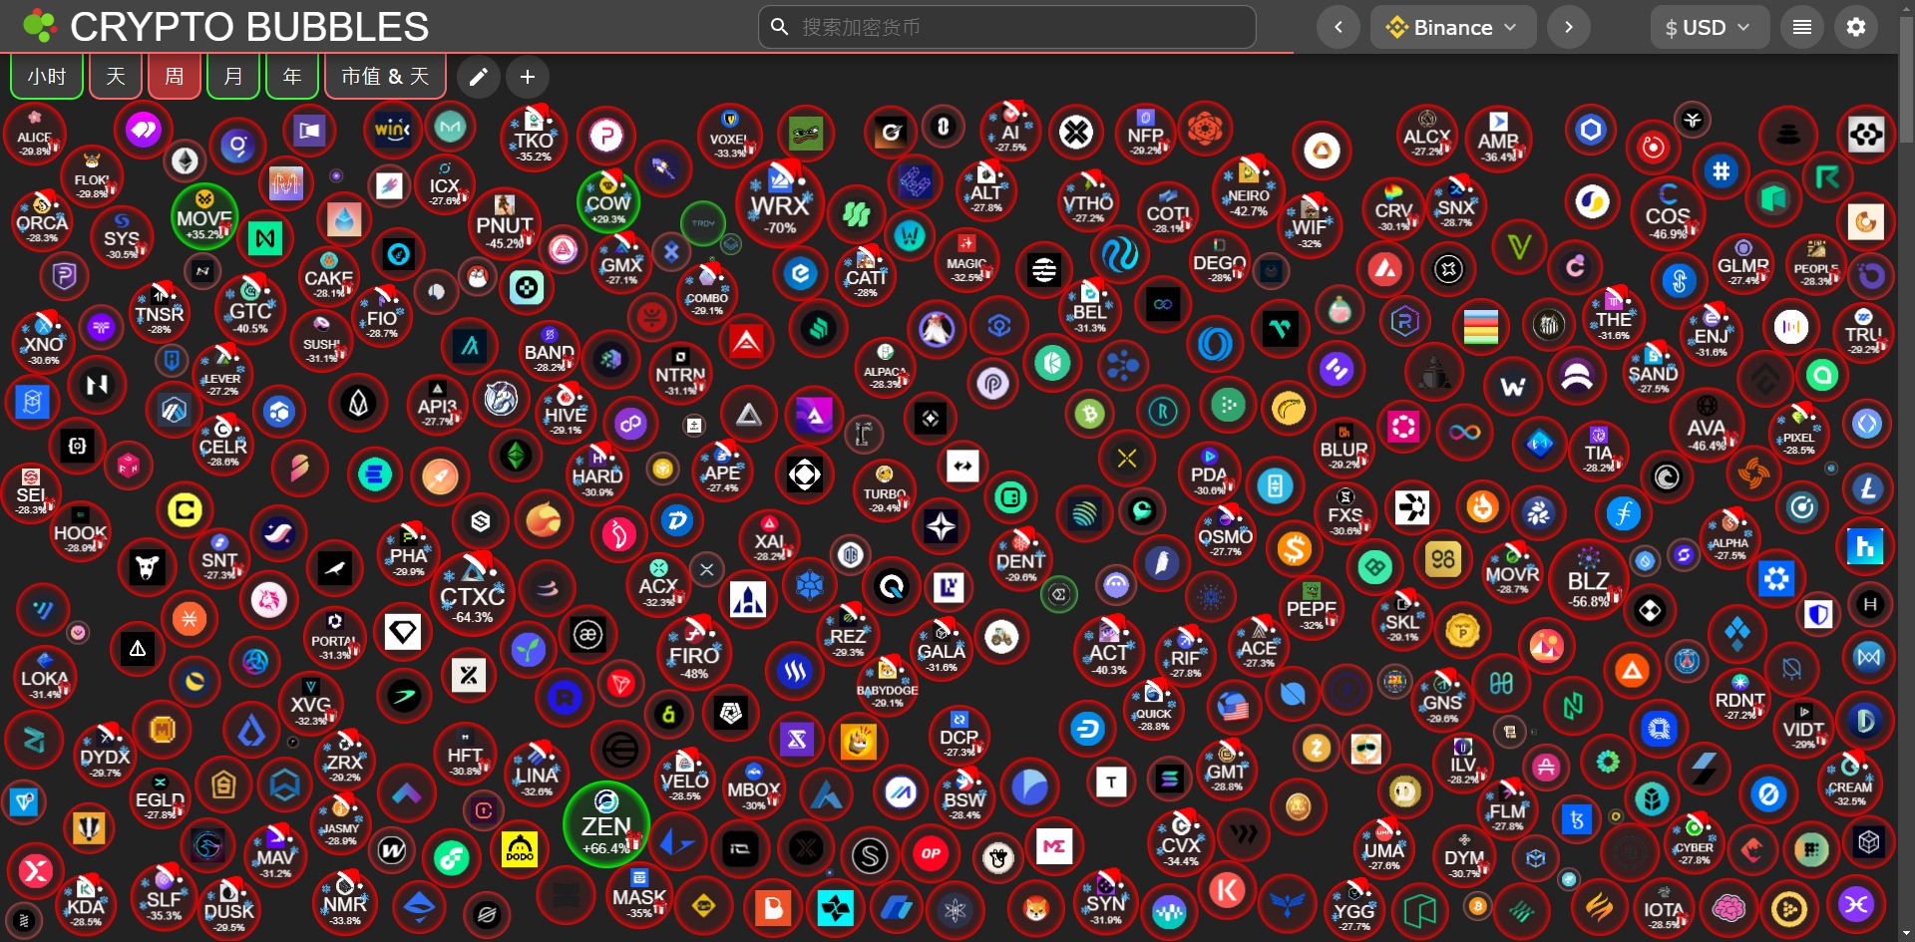
Task: Select the 市值 & 天 tab
Action: click(x=386, y=76)
